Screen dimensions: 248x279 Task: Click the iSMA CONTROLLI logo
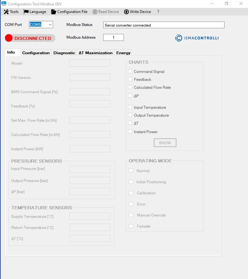(197, 38)
